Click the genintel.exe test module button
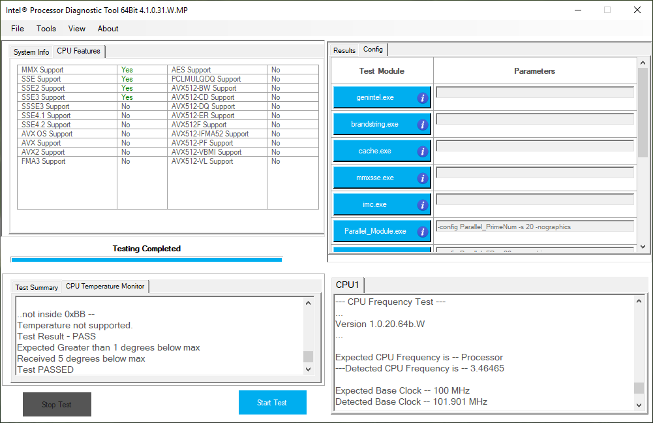Screen dimensions: 653x423 pos(382,97)
